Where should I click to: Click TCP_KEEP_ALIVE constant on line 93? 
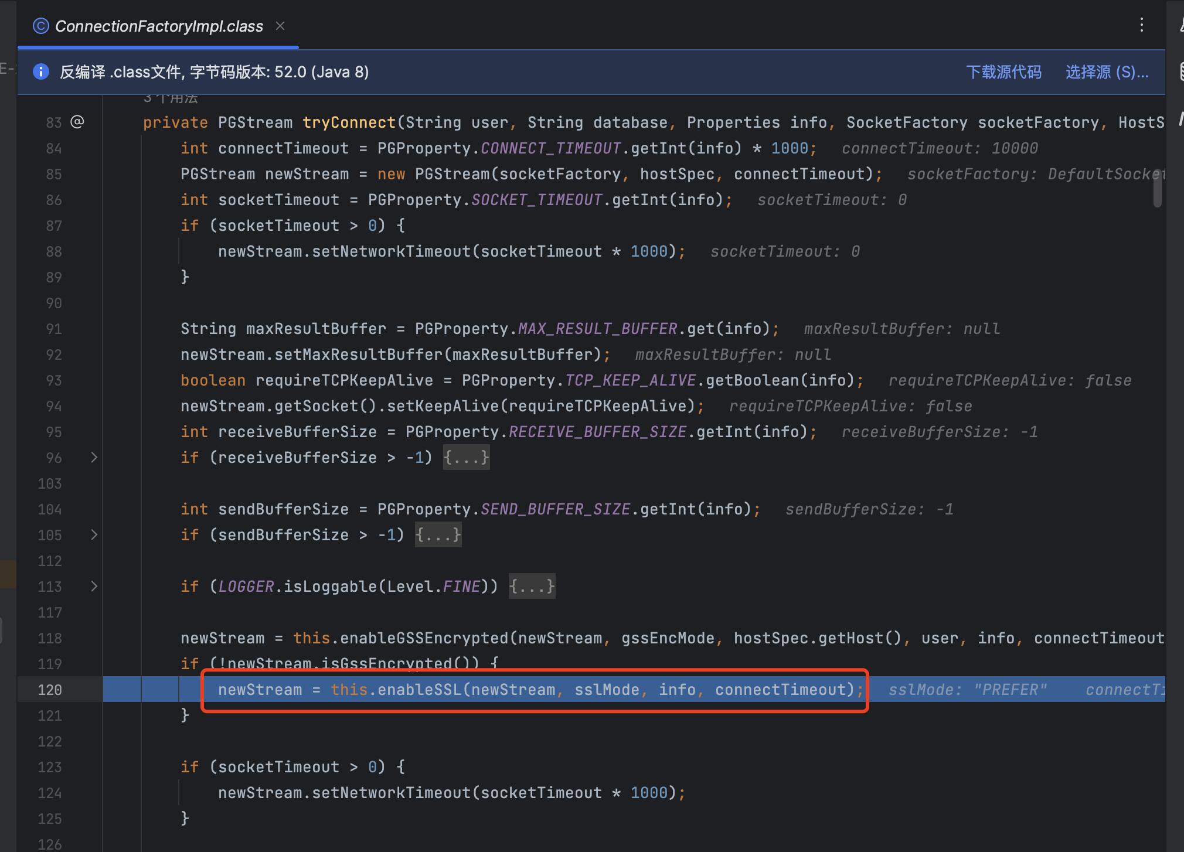(x=630, y=380)
